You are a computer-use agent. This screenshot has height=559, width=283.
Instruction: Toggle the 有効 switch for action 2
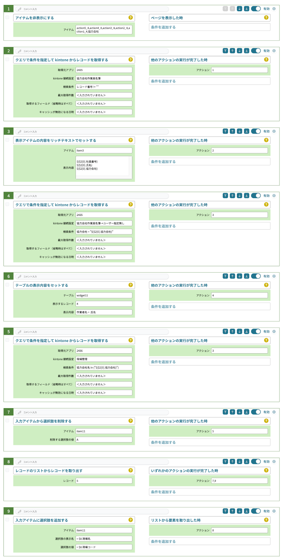click(256, 51)
